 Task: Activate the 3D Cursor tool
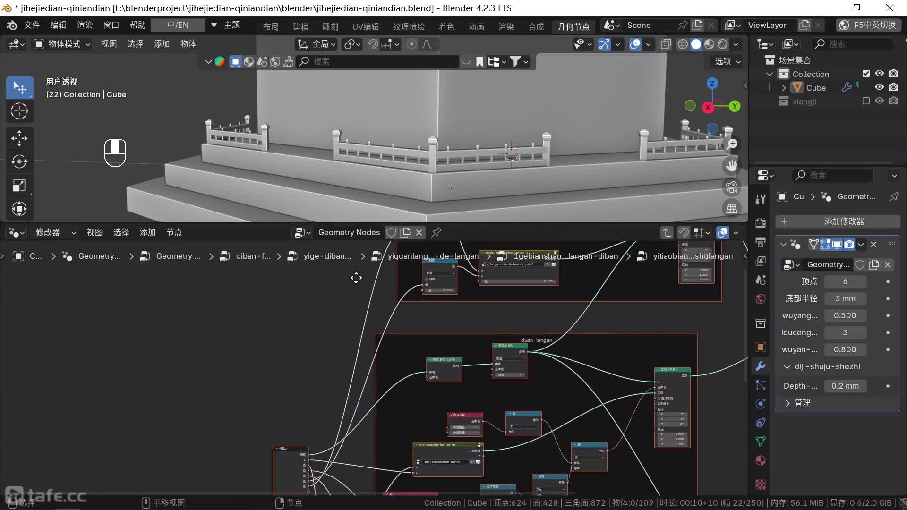pyautogui.click(x=19, y=111)
